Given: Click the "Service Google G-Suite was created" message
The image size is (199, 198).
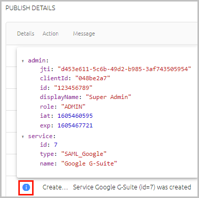Looking at the screenshot, I should point(132,187).
